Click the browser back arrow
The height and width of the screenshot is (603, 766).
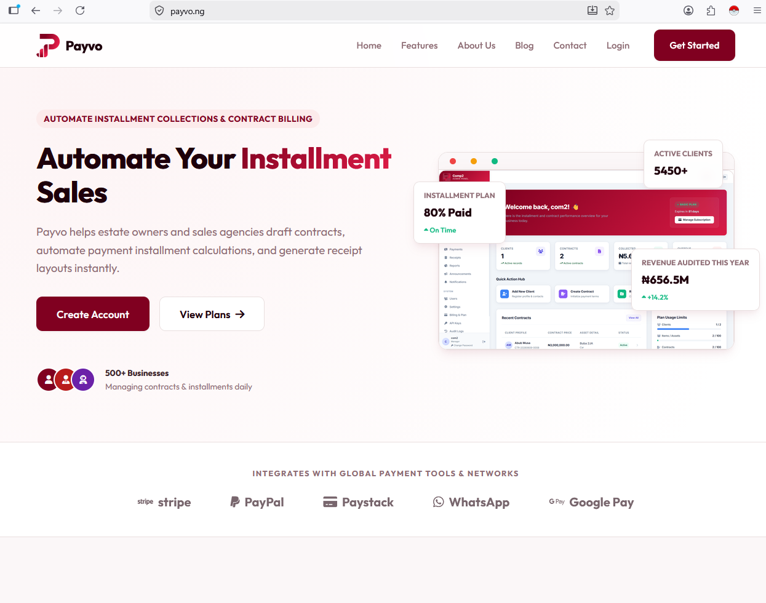pyautogui.click(x=36, y=10)
